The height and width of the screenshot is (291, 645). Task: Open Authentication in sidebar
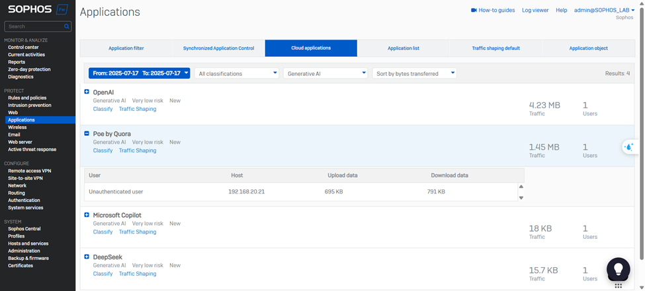[24, 201]
